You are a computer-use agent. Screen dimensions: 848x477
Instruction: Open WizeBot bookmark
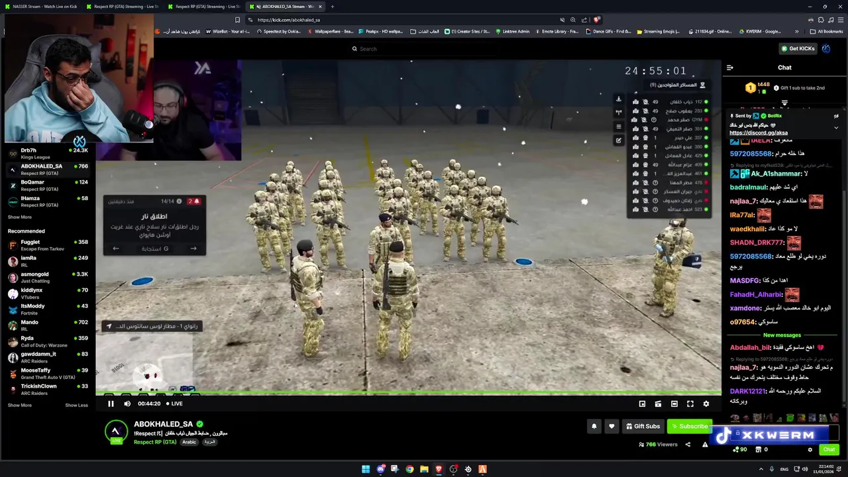point(227,31)
